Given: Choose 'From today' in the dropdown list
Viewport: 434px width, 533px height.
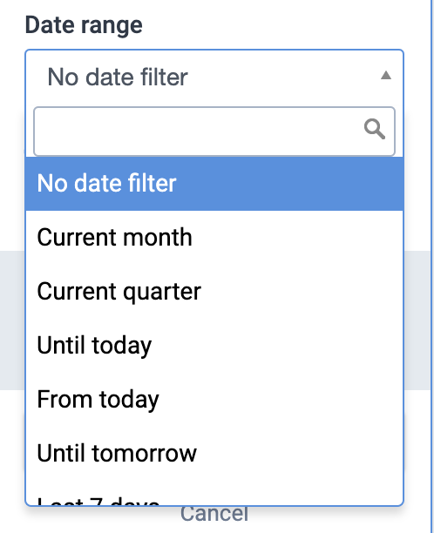Looking at the screenshot, I should point(214,400).
